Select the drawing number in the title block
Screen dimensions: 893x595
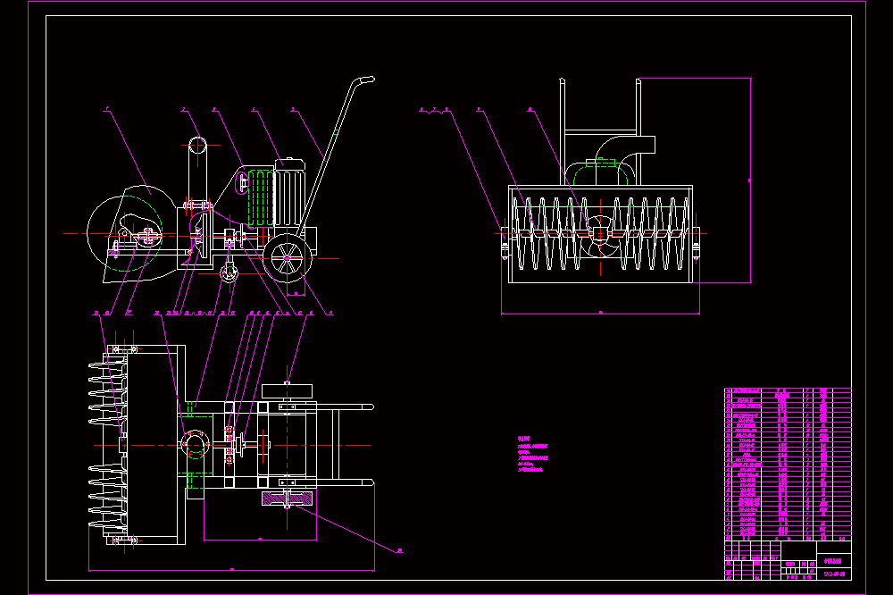[834, 574]
